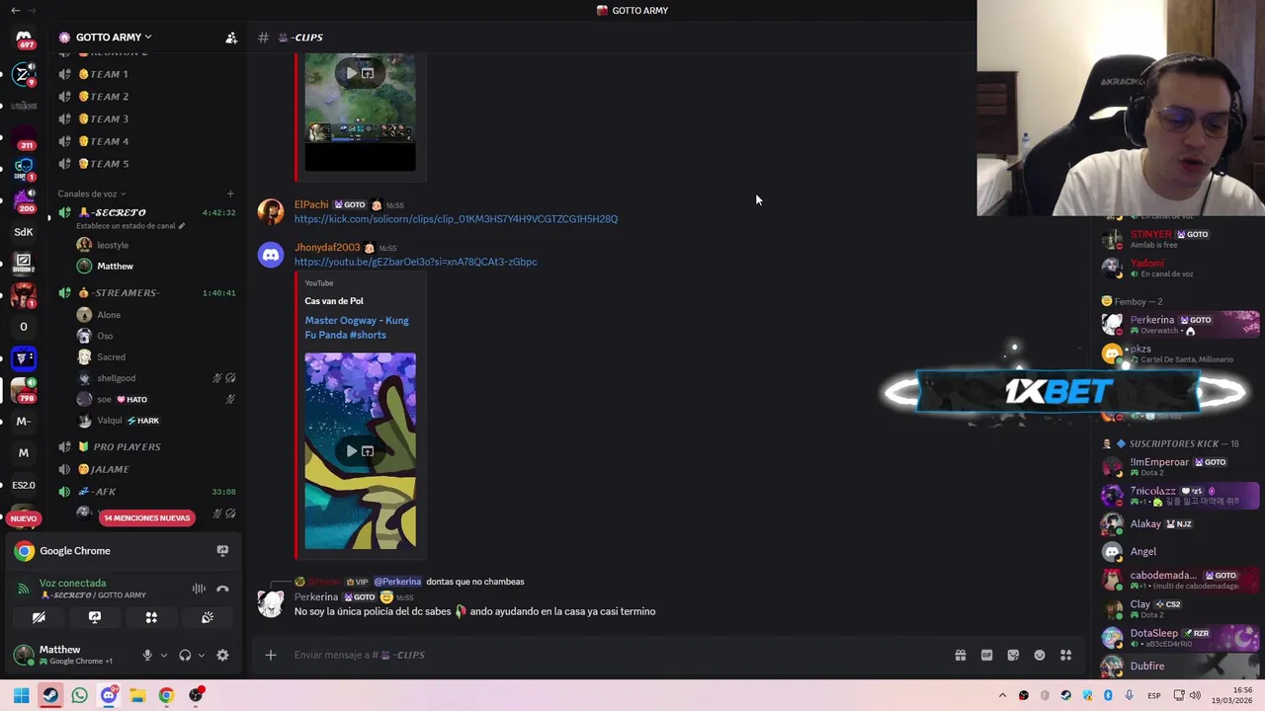This screenshot has width=1265, height=711.
Task: Edit Establece un estado de canal
Action: click(130, 226)
